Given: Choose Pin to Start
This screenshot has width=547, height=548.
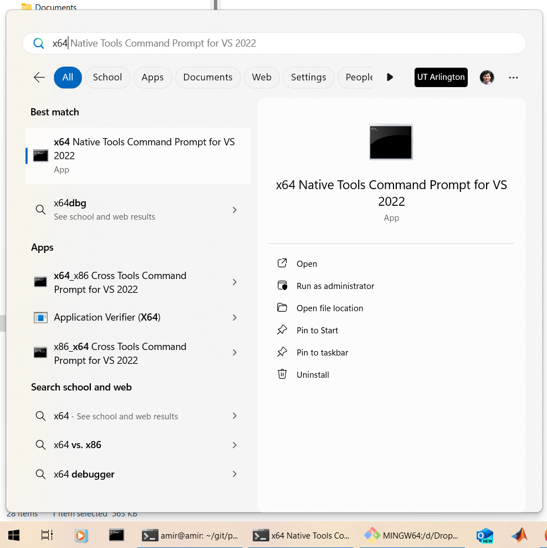Looking at the screenshot, I should click(317, 330).
